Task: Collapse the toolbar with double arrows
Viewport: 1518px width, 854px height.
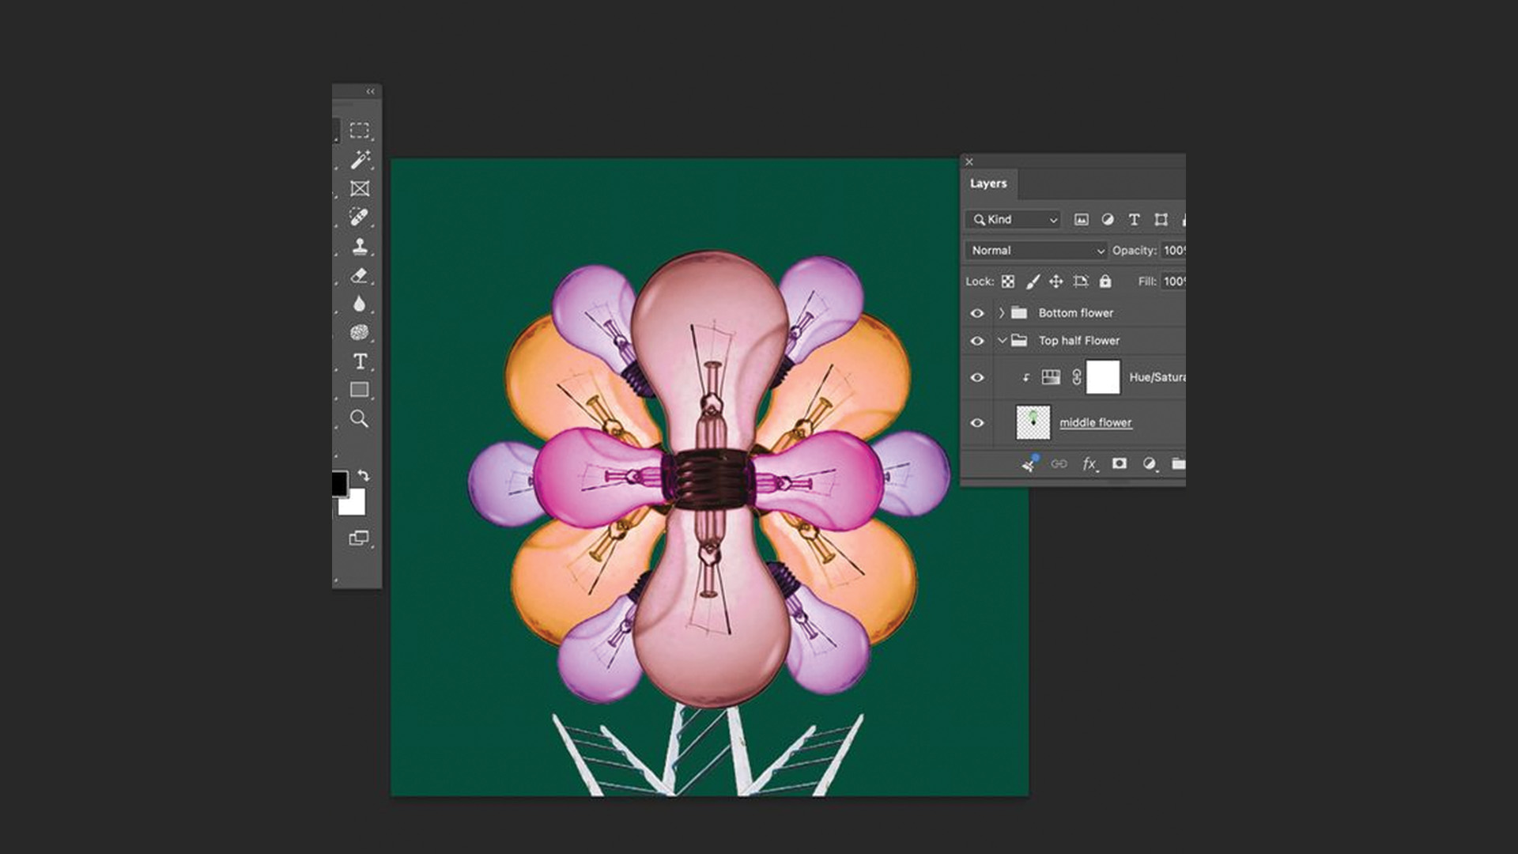Action: 370,92
